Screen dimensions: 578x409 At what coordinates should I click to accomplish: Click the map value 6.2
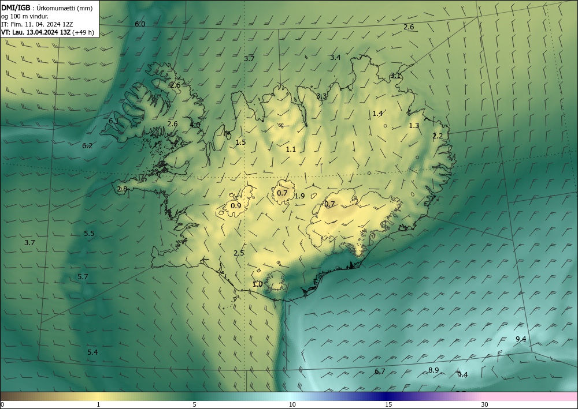(x=87, y=146)
